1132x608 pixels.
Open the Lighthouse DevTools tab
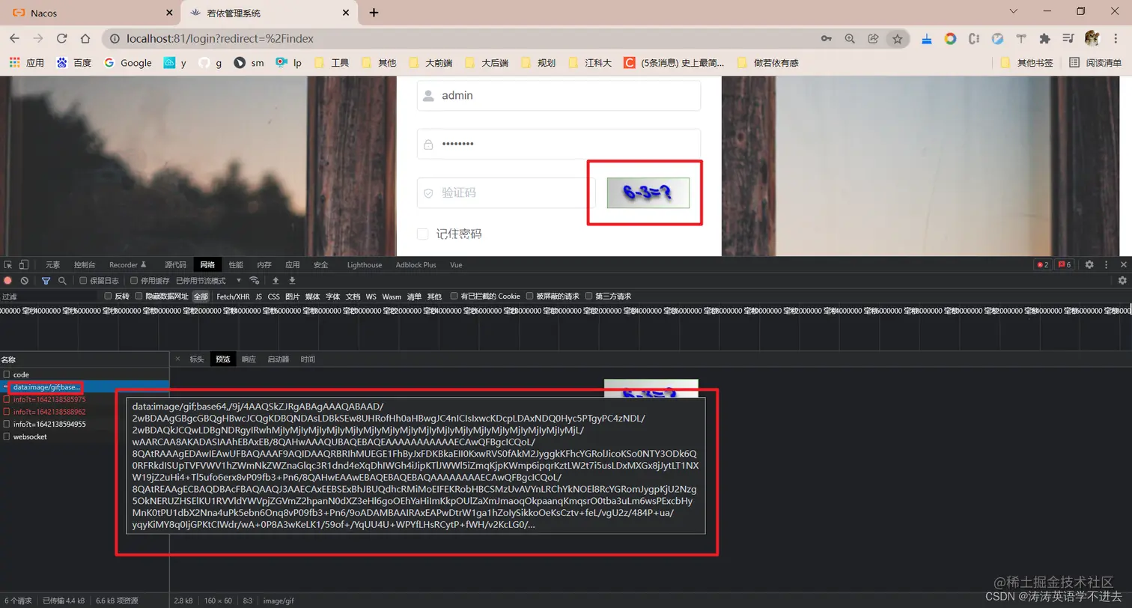click(365, 264)
